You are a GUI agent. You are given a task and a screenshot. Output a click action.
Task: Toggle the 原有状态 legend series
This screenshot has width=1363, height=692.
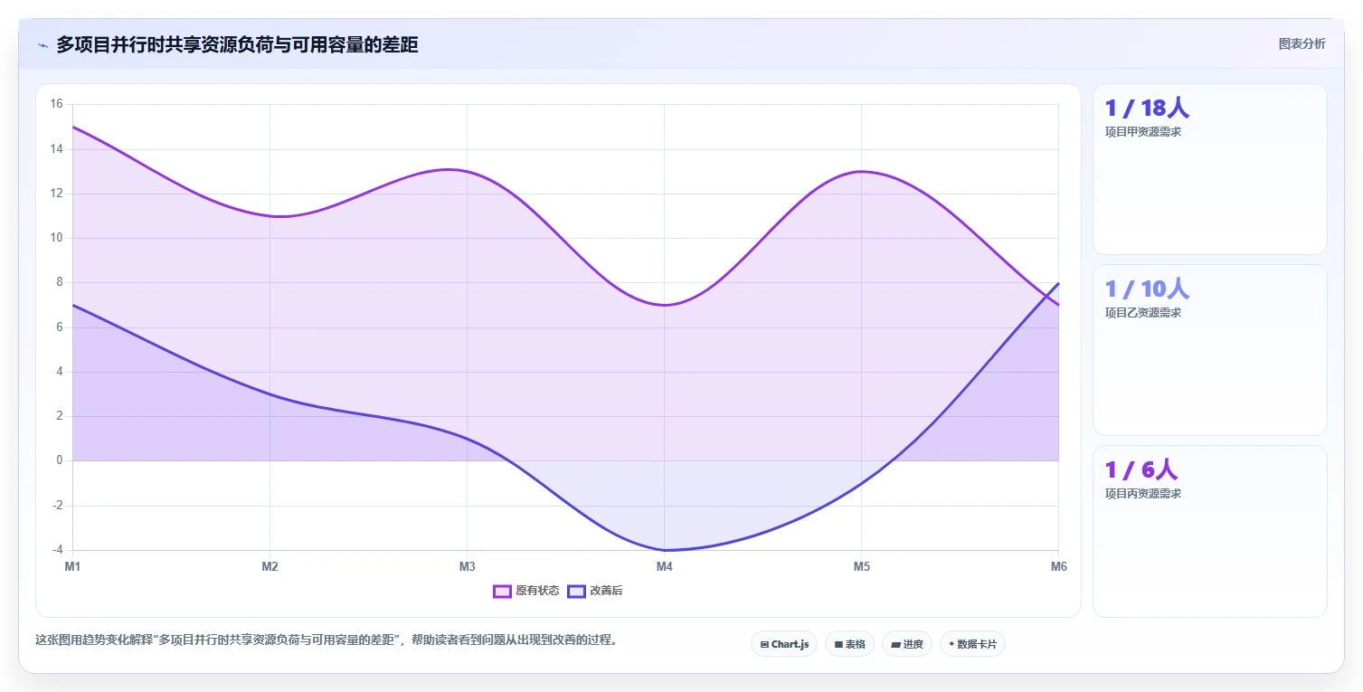(x=525, y=591)
